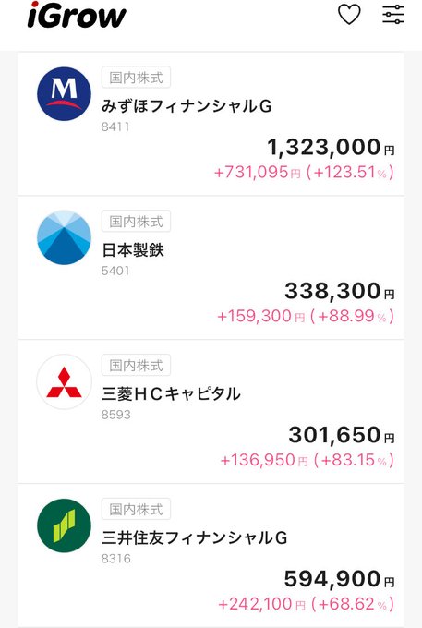Screen dimensions: 422x628
Task: Select the 1,323,000円 valuation amount
Action: tap(331, 147)
